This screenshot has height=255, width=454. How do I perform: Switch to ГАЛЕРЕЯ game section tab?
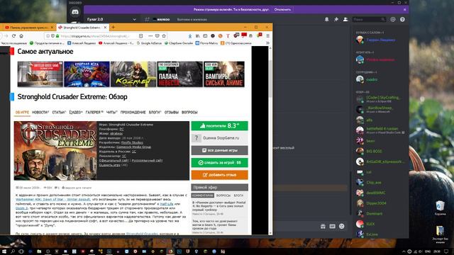coord(94,112)
